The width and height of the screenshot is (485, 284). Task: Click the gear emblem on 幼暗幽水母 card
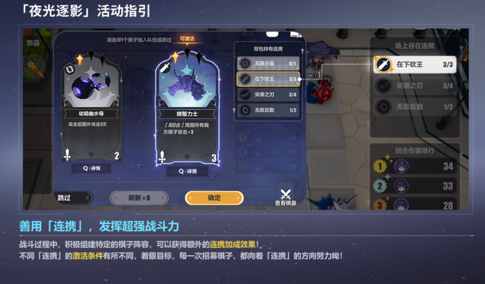pos(70,69)
